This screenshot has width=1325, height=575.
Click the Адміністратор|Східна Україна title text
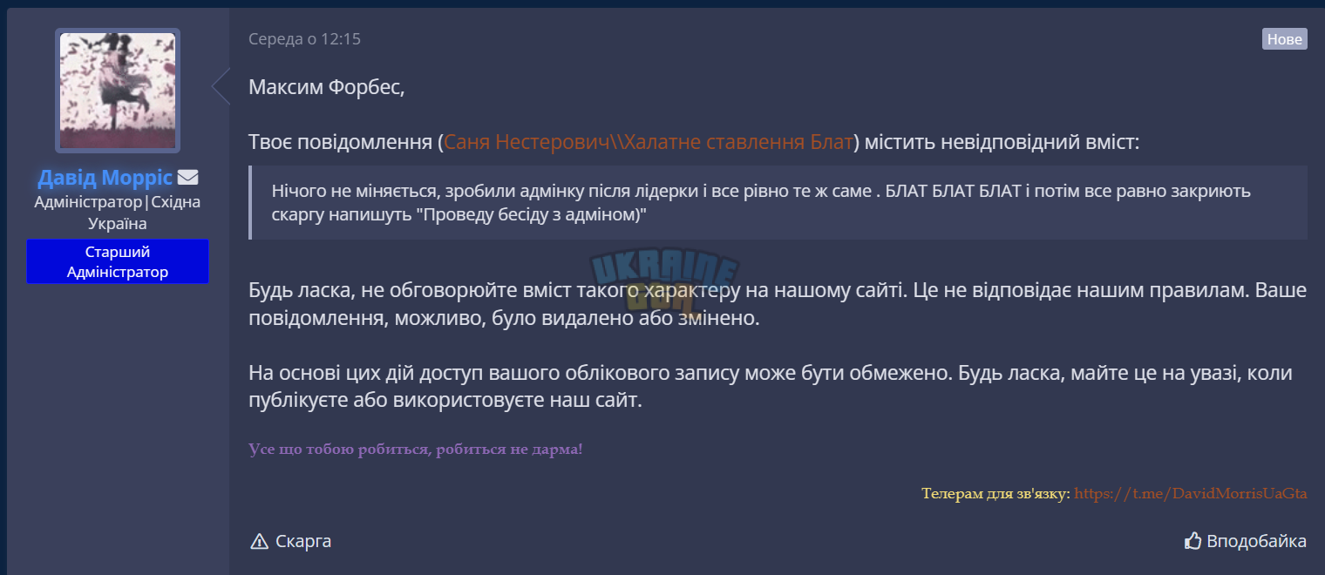point(118,213)
